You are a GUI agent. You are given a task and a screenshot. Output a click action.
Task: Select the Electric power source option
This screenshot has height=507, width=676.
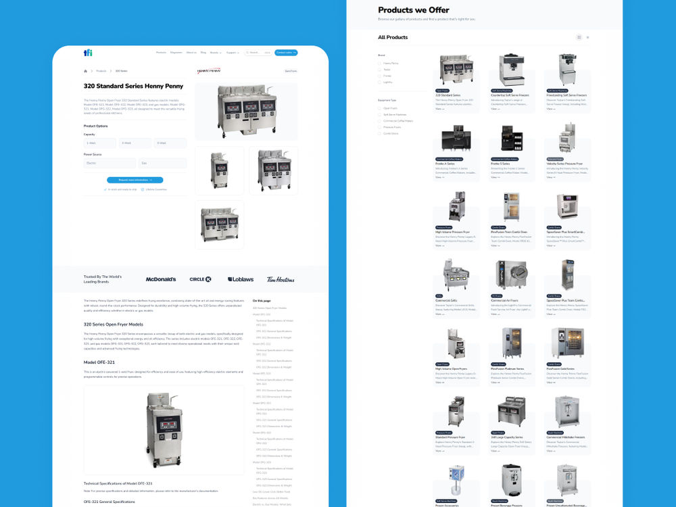pos(110,163)
